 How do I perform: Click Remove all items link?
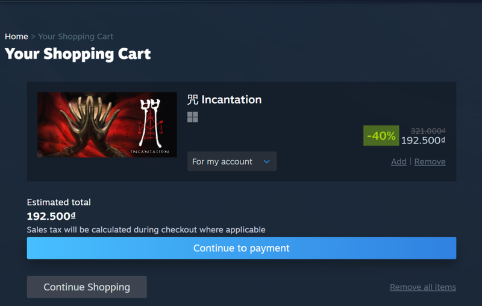point(423,287)
